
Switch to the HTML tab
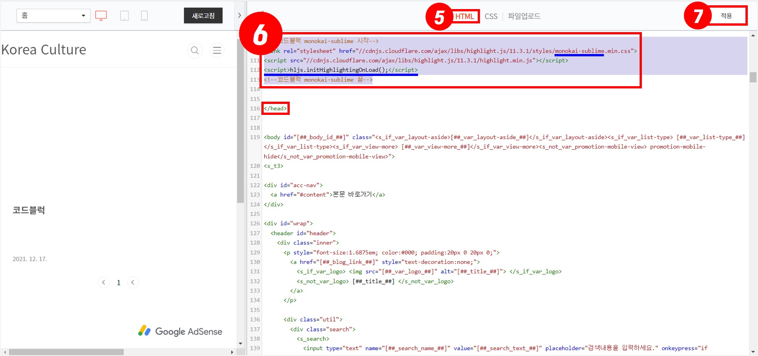(464, 16)
